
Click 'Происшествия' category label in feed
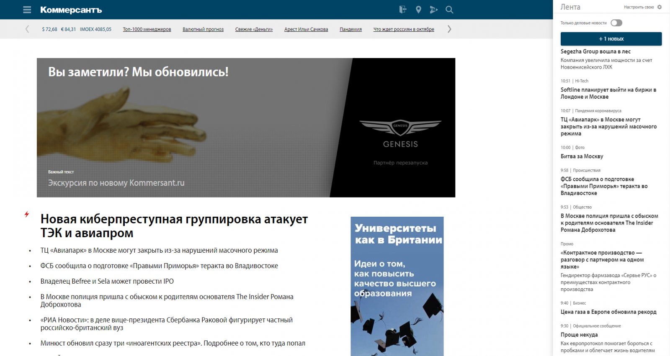pyautogui.click(x=586, y=170)
